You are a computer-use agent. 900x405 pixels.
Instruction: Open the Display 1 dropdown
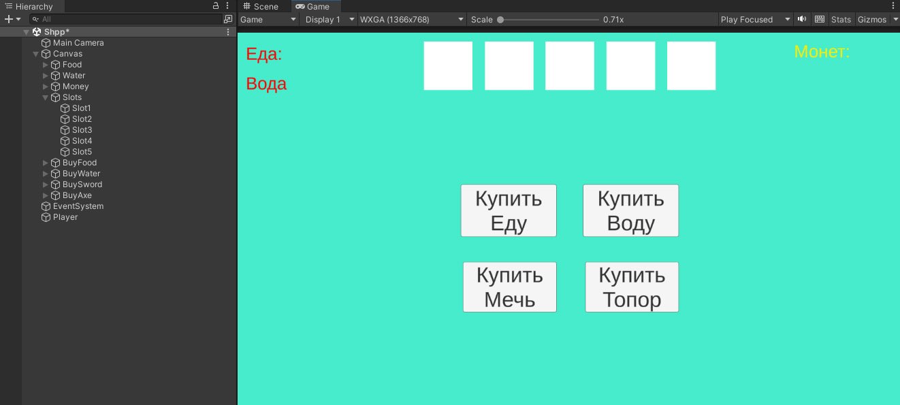click(x=329, y=20)
